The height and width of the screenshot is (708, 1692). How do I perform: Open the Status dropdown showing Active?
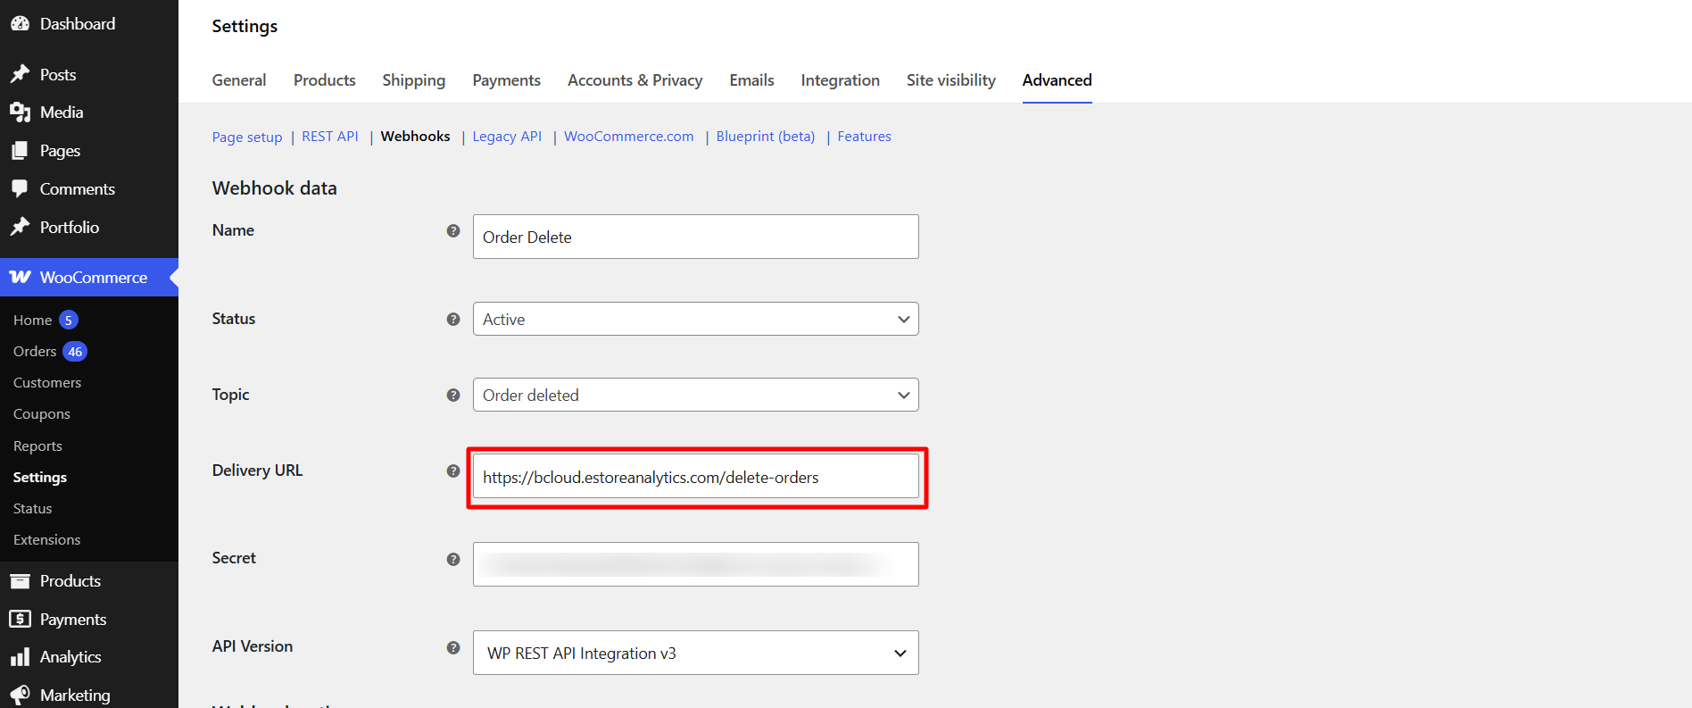[695, 319]
